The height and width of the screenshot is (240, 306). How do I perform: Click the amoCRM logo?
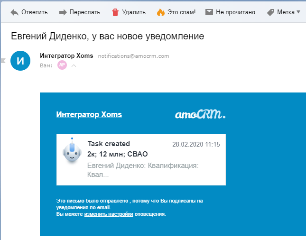(x=200, y=114)
